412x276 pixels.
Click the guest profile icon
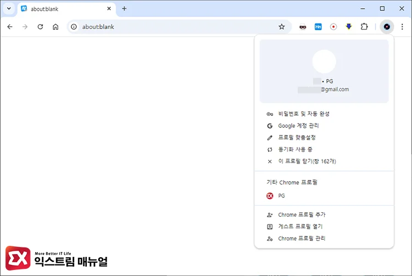(x=270, y=227)
